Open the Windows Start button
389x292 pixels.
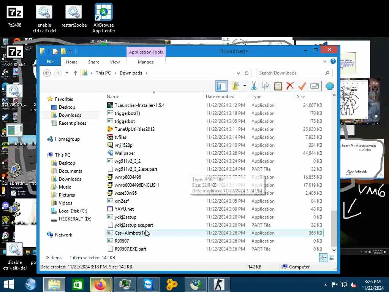pyautogui.click(x=9, y=284)
